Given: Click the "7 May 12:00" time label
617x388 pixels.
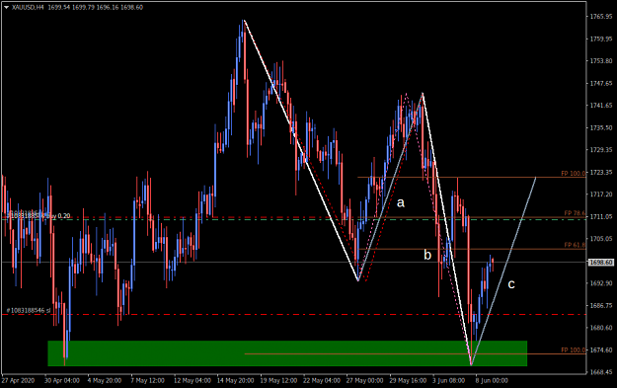Looking at the screenshot, I should click(147, 380).
